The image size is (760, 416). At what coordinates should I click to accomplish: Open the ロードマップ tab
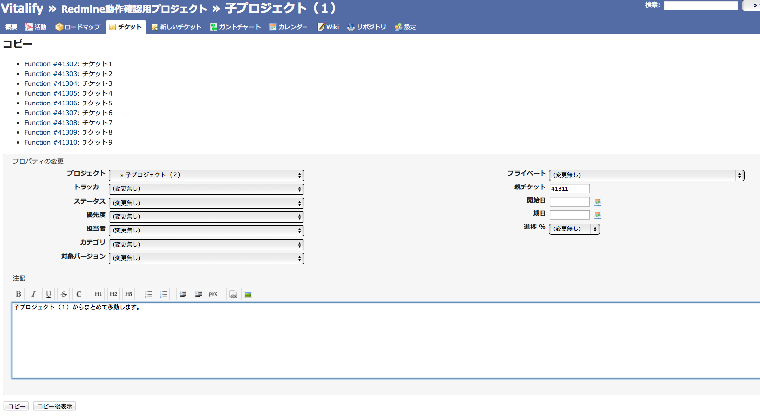pyautogui.click(x=78, y=27)
